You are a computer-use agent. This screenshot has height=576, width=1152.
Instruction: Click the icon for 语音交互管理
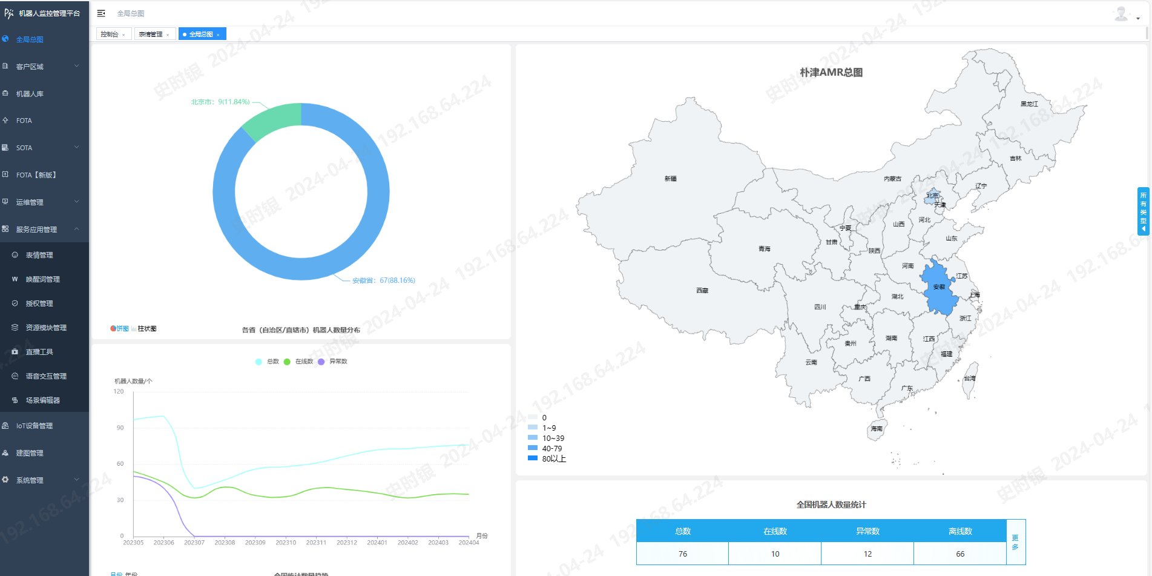[15, 376]
